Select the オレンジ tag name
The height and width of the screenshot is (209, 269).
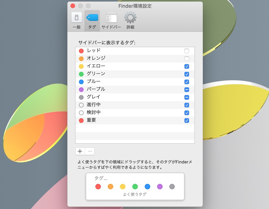96,58
